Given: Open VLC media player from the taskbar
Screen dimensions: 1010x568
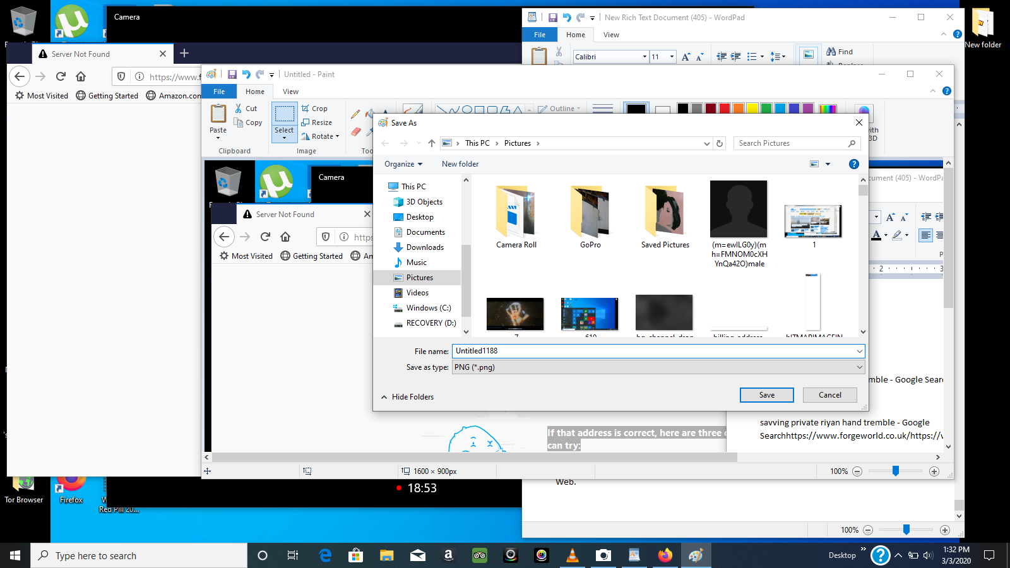Looking at the screenshot, I should (573, 555).
